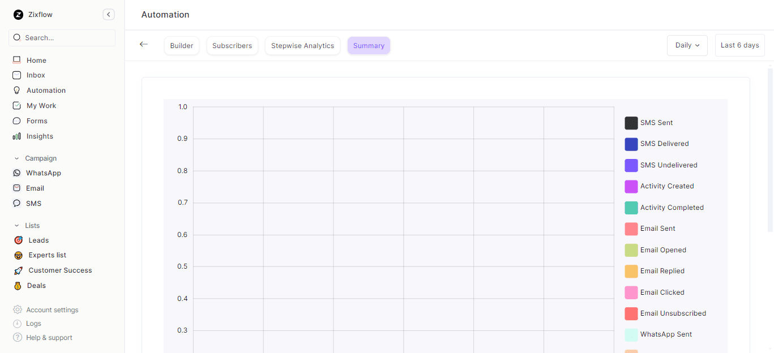774x353 pixels.
Task: Switch to the Subscribers tab
Action: click(232, 46)
